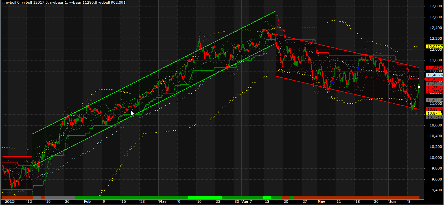444x205 pixels.
Task: Click the red 11,667.4 price label
Action: [x=435, y=68]
